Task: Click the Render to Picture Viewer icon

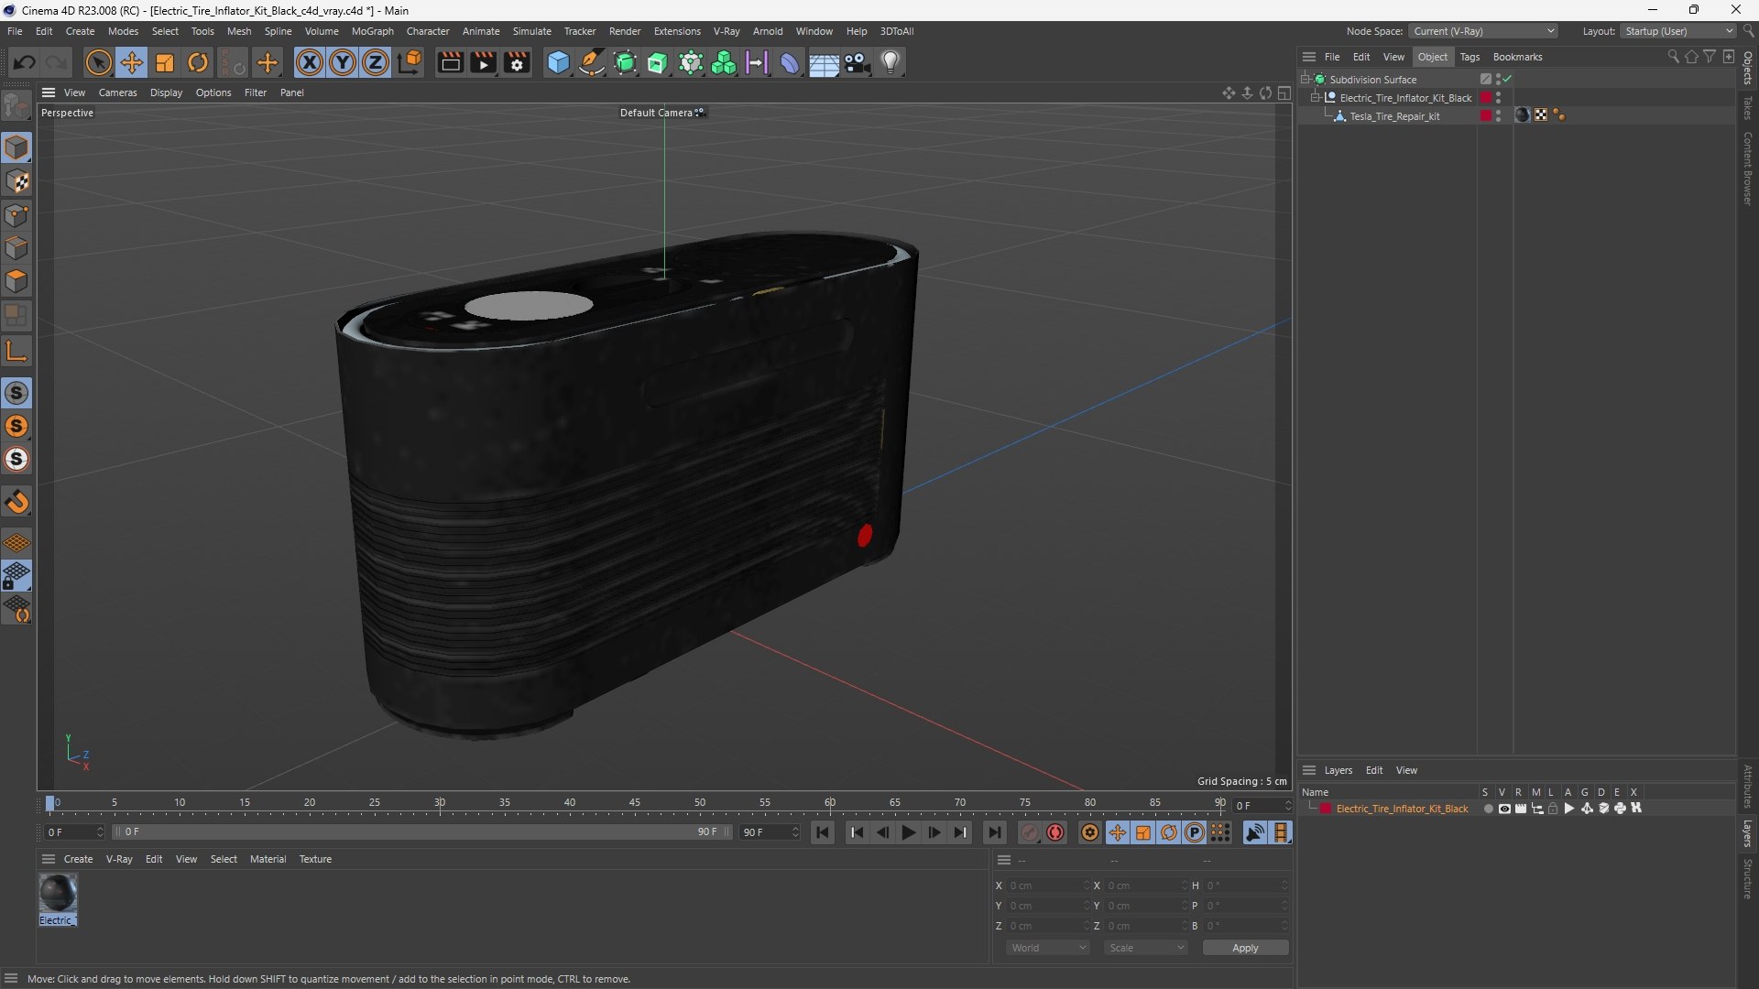Action: pos(483,62)
